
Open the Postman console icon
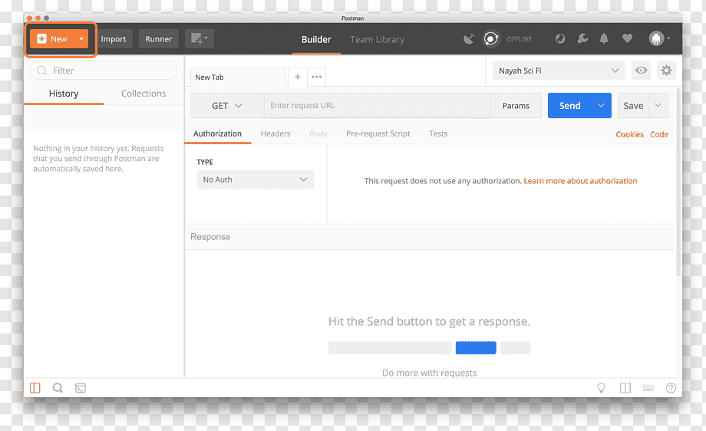[81, 388]
